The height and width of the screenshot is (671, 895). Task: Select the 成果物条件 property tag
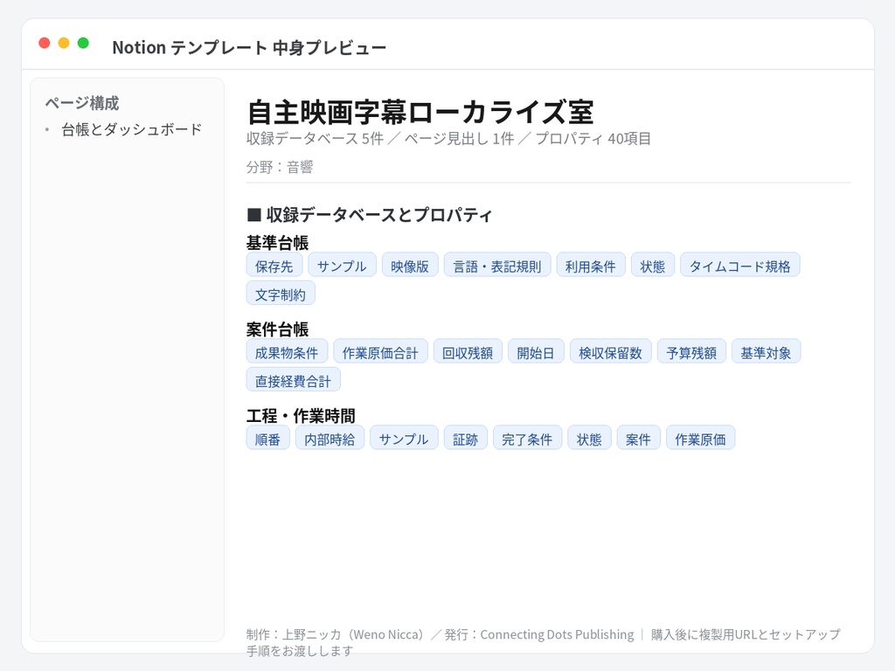pos(287,351)
